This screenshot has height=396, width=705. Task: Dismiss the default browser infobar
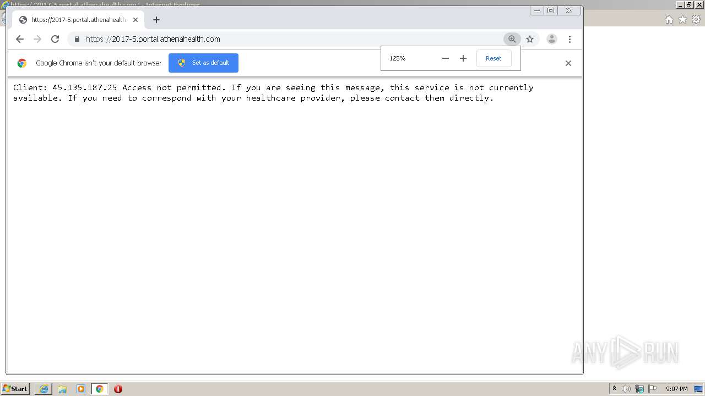point(568,63)
